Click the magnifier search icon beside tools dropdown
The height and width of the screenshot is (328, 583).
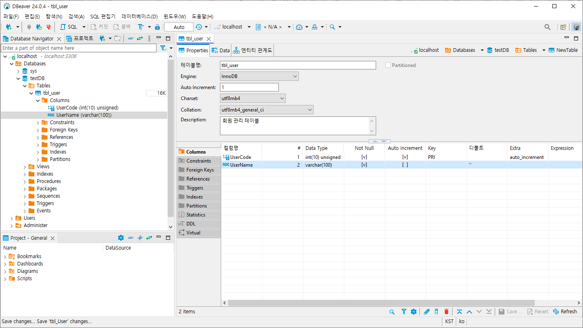(x=332, y=27)
